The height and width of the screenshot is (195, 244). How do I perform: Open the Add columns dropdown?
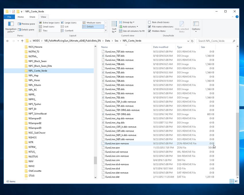[129, 27]
